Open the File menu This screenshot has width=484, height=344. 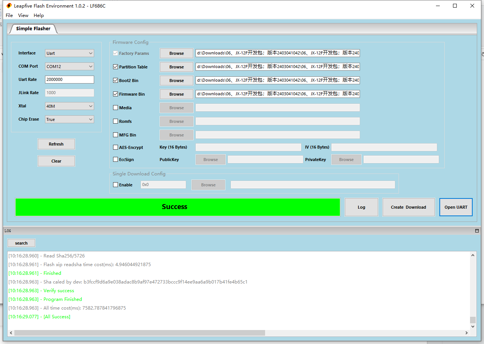pyautogui.click(x=9, y=15)
